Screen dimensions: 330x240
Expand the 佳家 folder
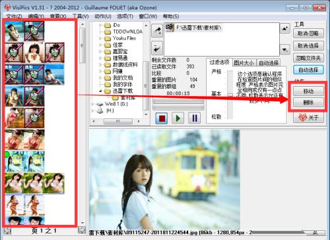point(100,45)
